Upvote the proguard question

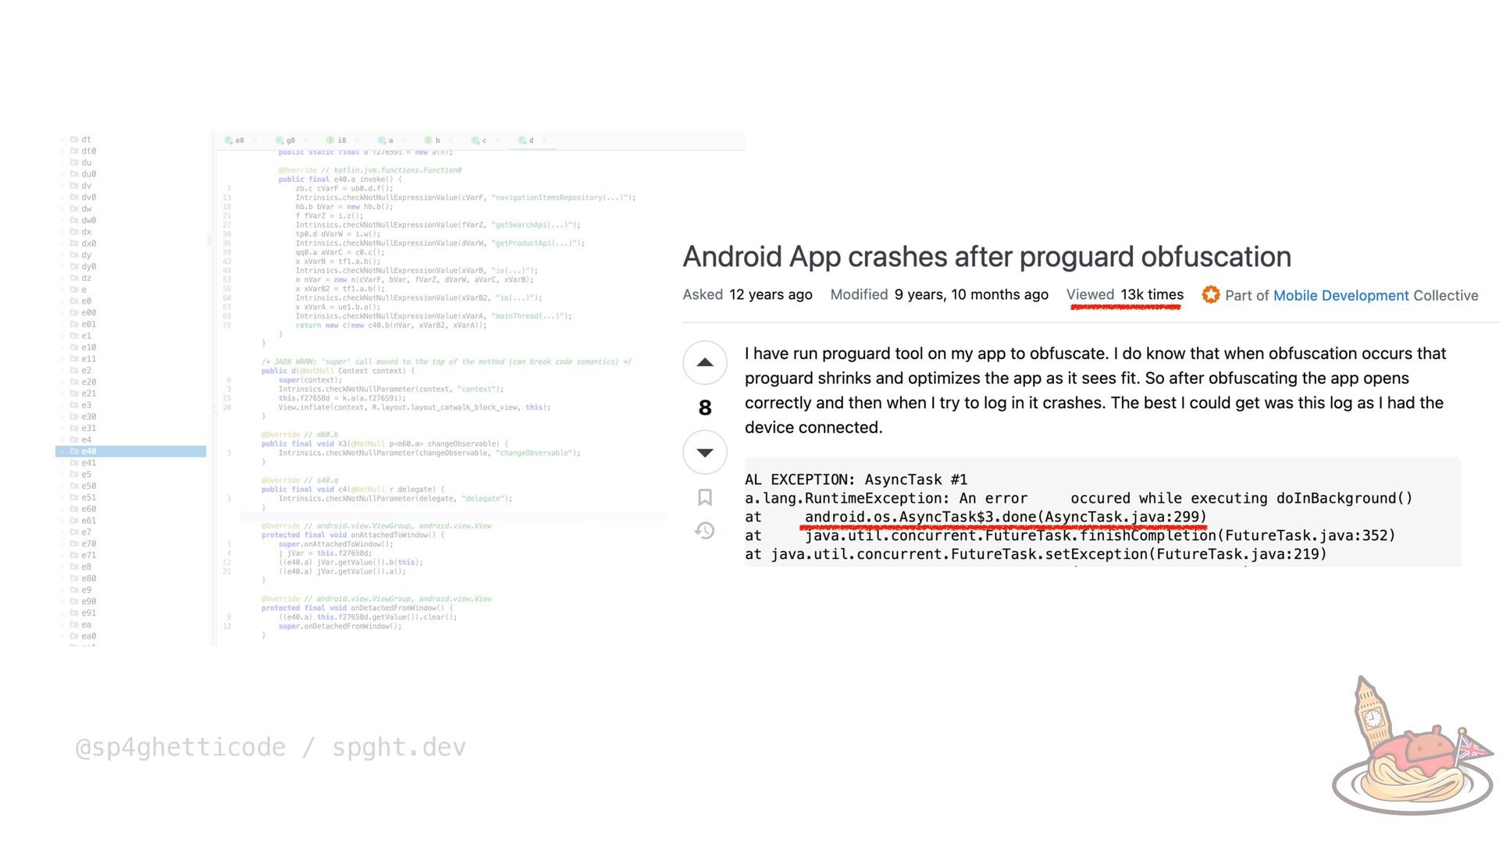pyautogui.click(x=704, y=362)
